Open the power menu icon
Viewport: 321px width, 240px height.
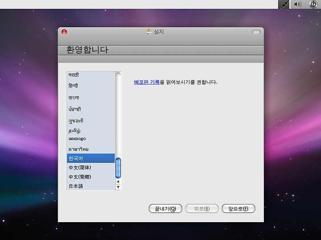tap(313, 4)
